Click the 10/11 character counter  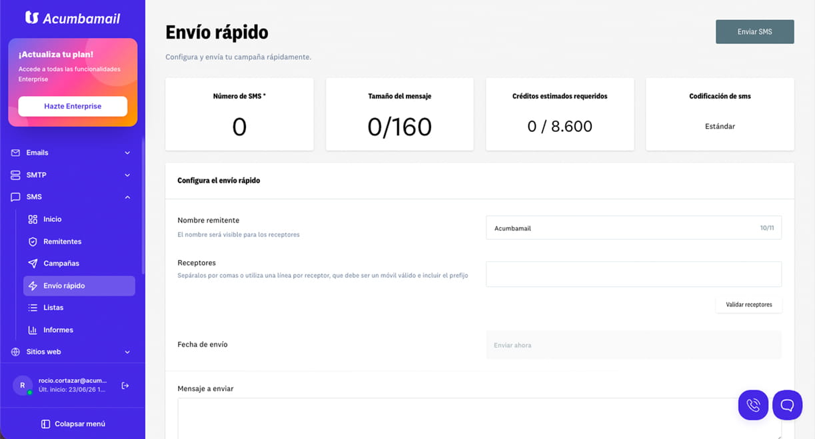pos(767,228)
